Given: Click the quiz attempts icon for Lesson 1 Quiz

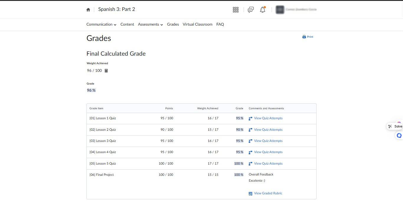Looking at the screenshot, I should [x=250, y=118].
